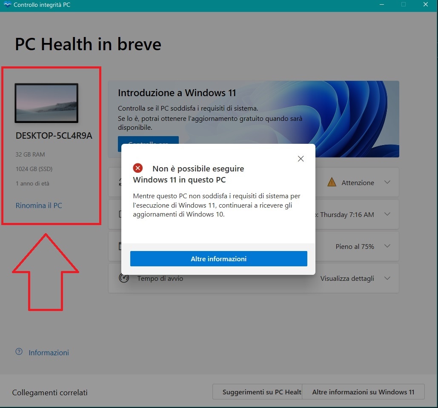Click the yellow warning icon beside Attenzione
This screenshot has height=408, width=438.
point(332,182)
